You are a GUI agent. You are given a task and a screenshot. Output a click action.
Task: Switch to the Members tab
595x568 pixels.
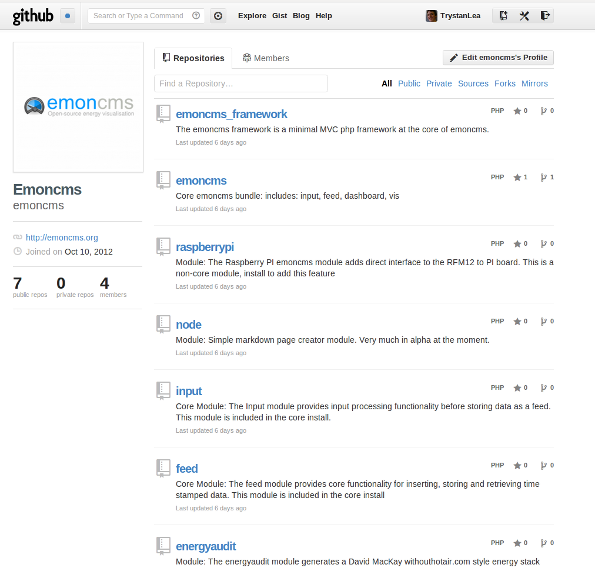pos(266,58)
